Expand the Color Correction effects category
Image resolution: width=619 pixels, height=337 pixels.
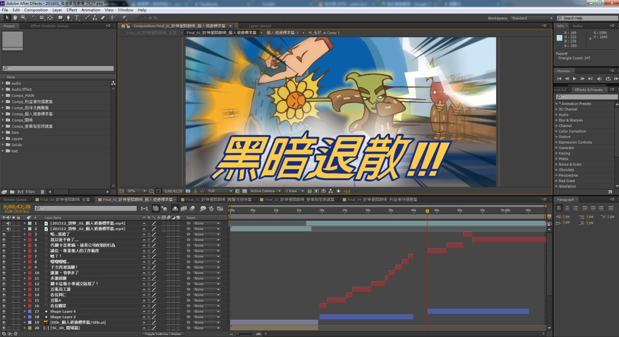tap(556, 131)
